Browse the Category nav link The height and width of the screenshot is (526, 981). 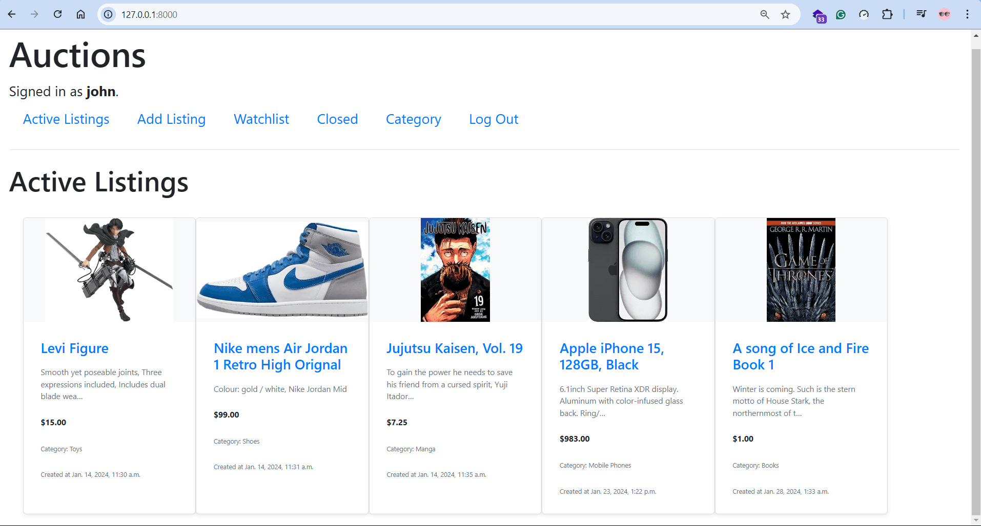[413, 119]
